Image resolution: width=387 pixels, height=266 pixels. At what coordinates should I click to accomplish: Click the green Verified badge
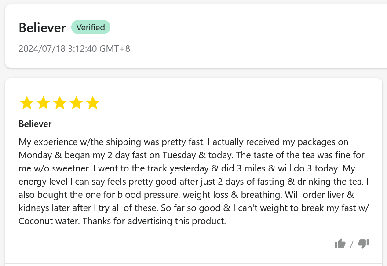pyautogui.click(x=91, y=27)
